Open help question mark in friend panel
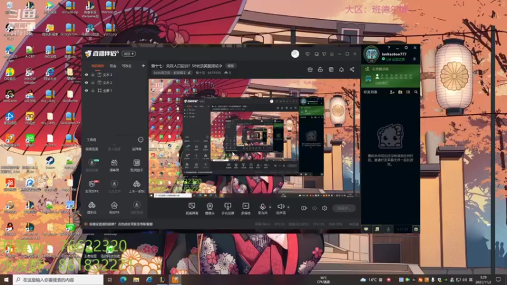The image size is (507, 285). [388, 48]
